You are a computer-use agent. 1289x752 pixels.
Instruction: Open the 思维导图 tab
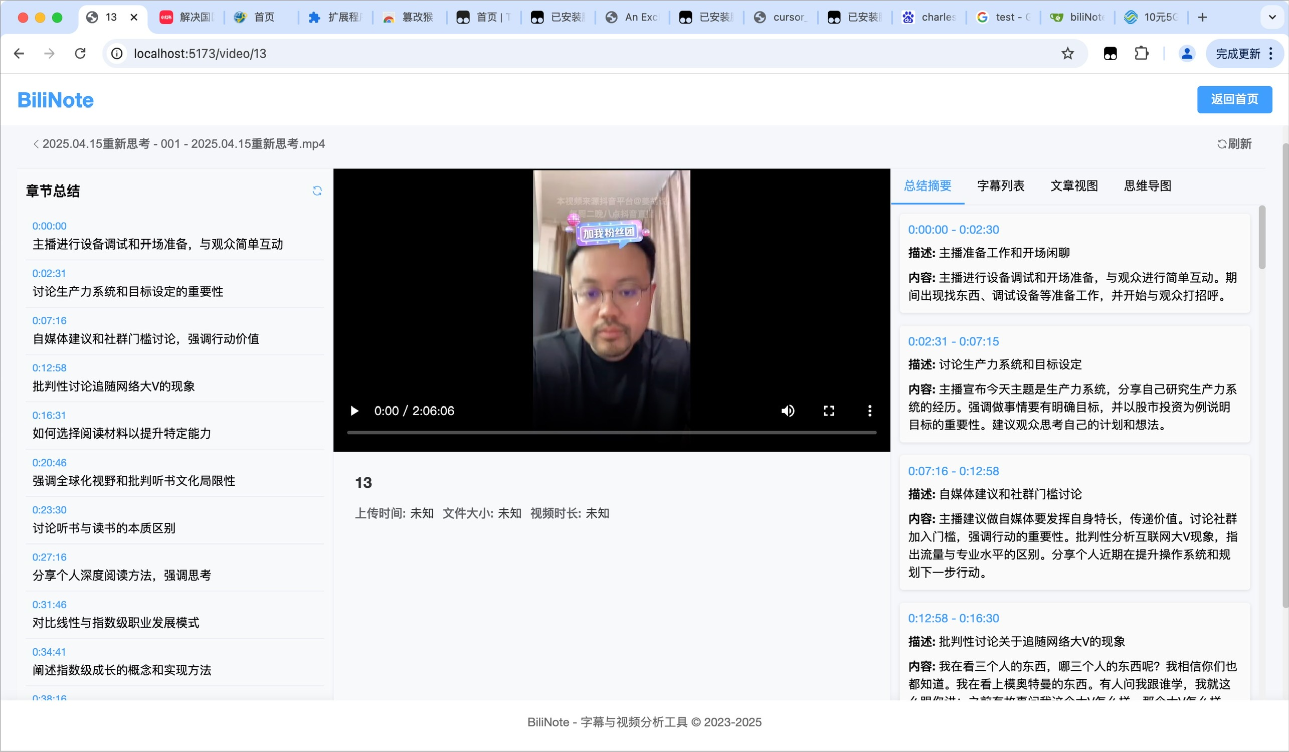tap(1147, 185)
